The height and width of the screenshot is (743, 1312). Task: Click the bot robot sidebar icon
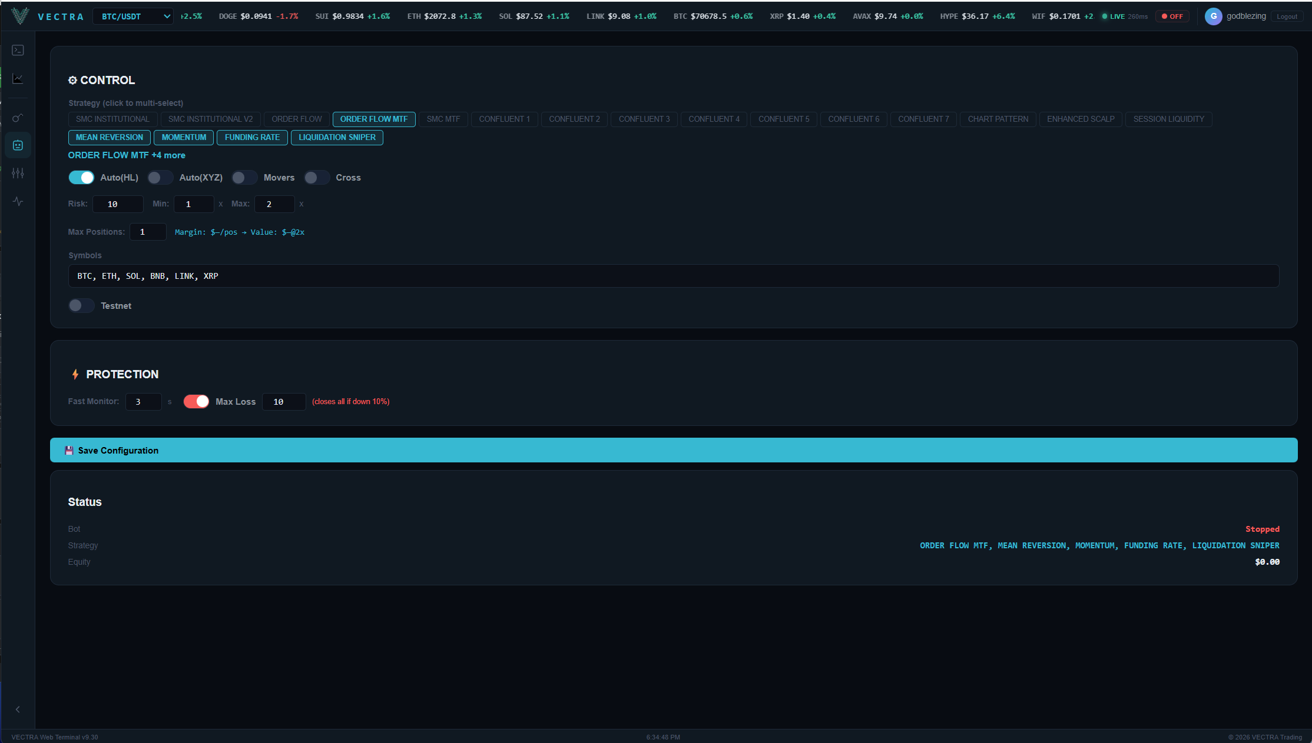click(x=18, y=145)
